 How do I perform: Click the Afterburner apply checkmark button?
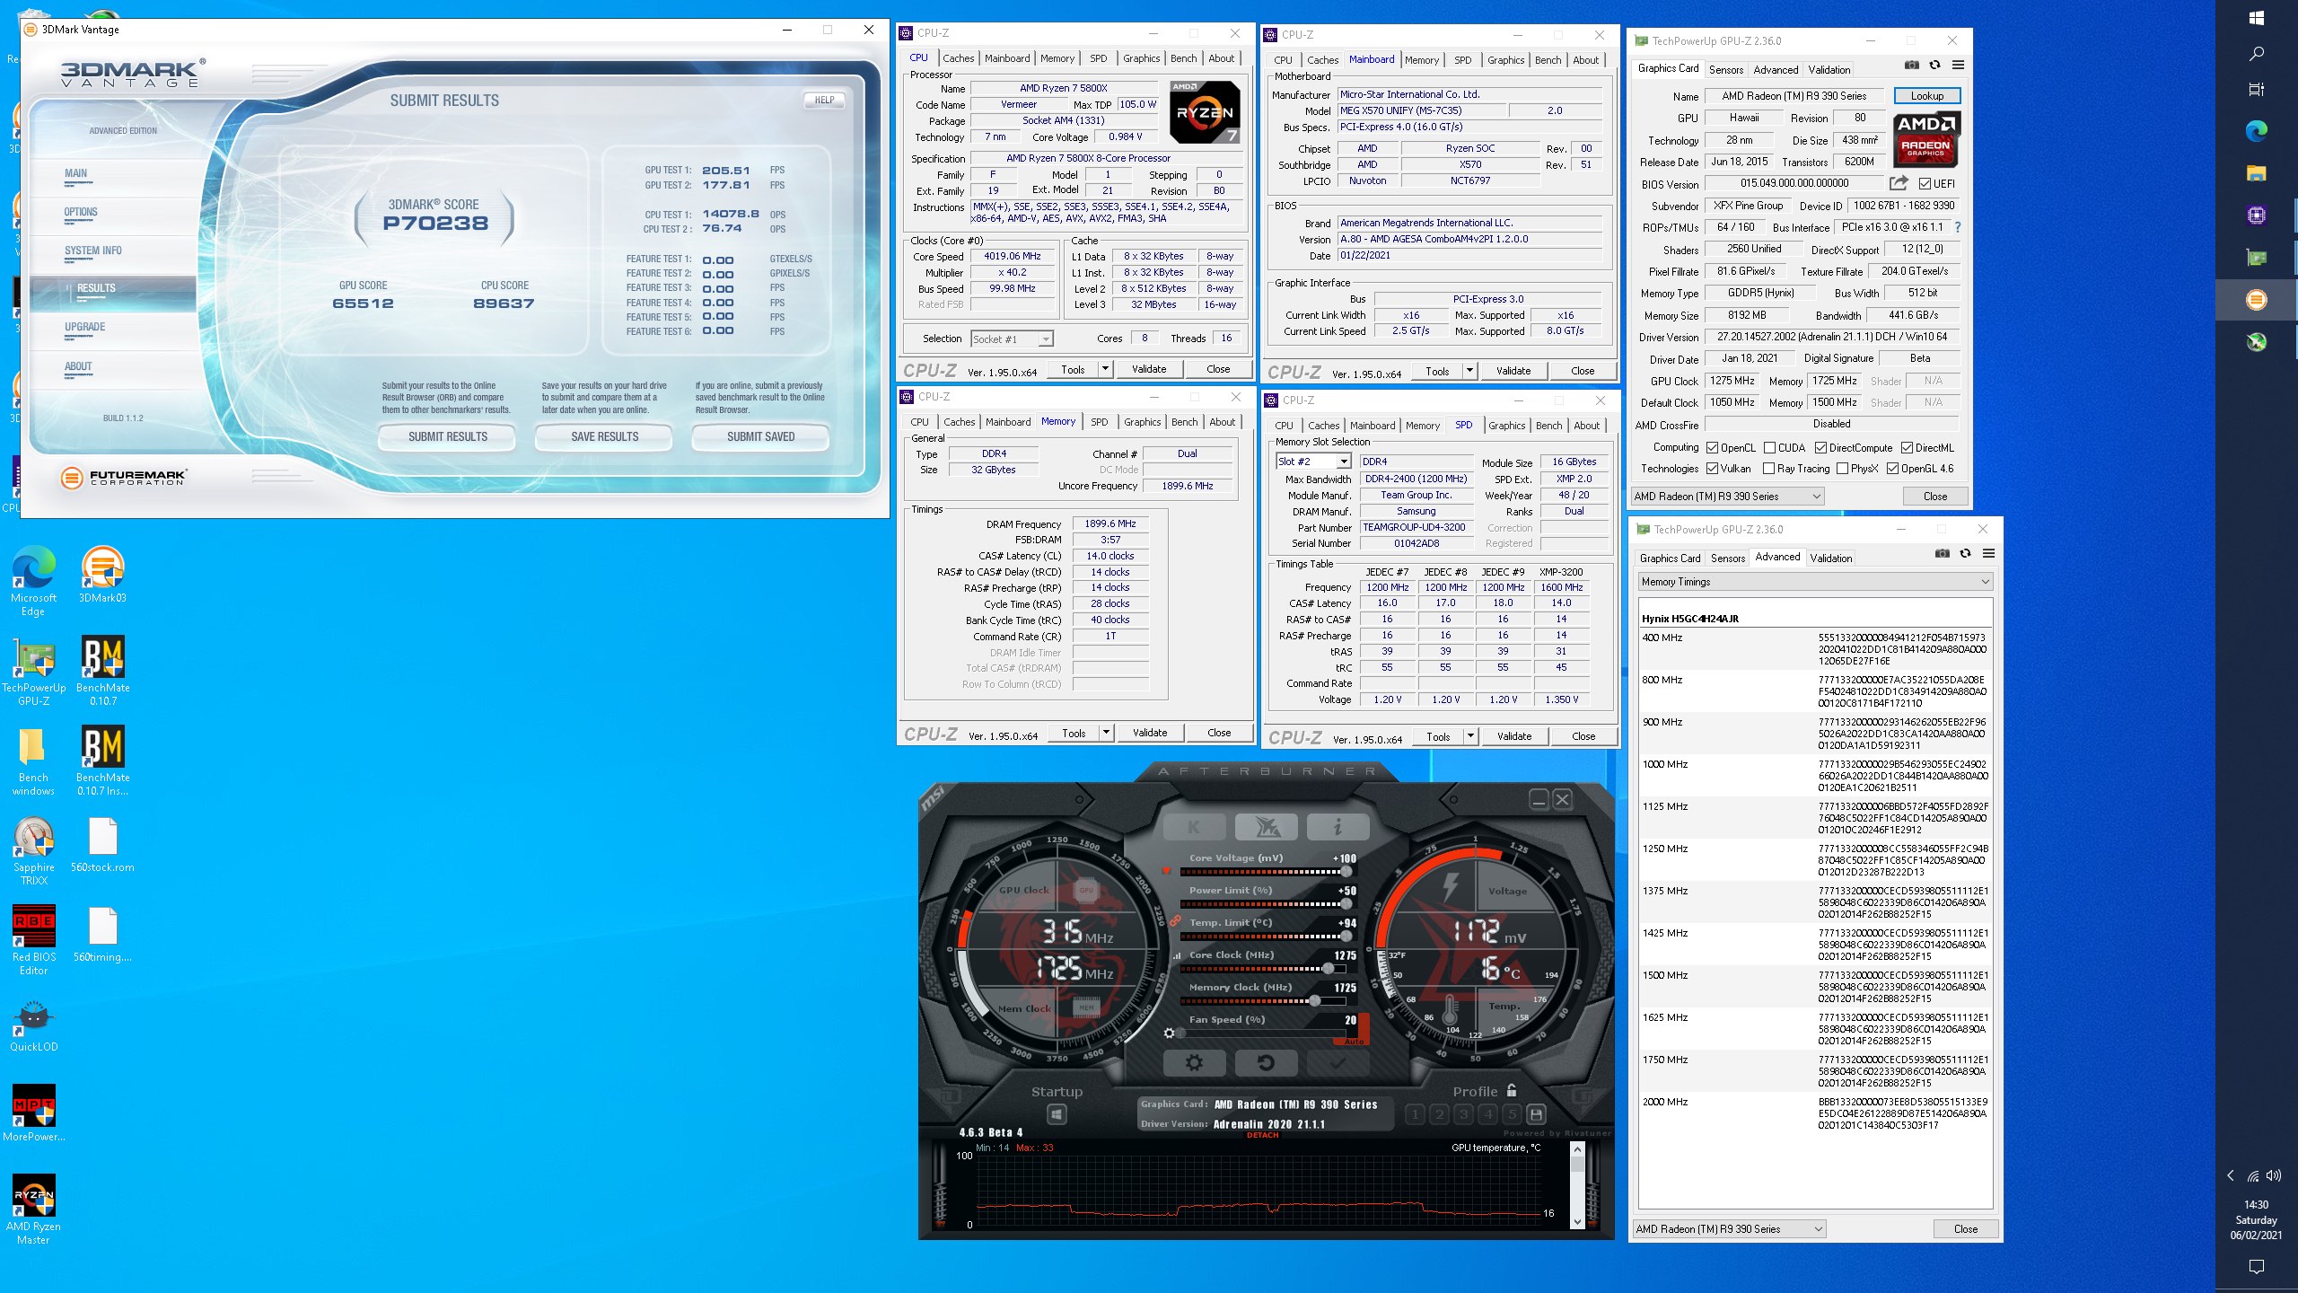point(1338,1063)
